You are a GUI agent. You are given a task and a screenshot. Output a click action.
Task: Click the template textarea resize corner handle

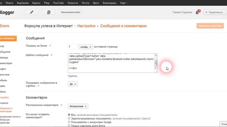[156, 71]
